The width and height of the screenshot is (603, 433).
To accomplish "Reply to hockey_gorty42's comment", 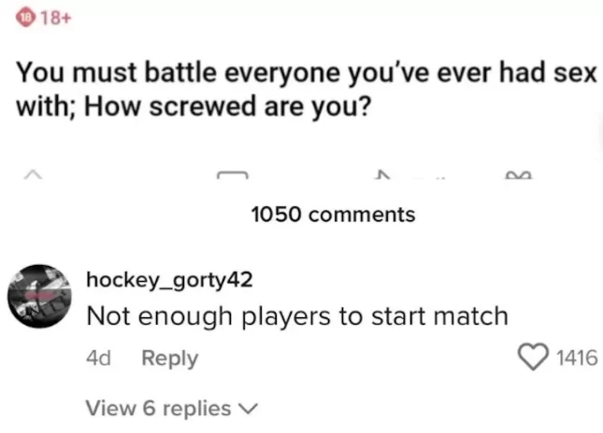I will click(169, 358).
